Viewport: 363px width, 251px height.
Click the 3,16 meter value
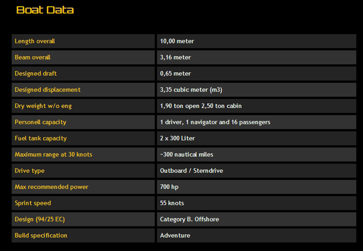coord(175,57)
